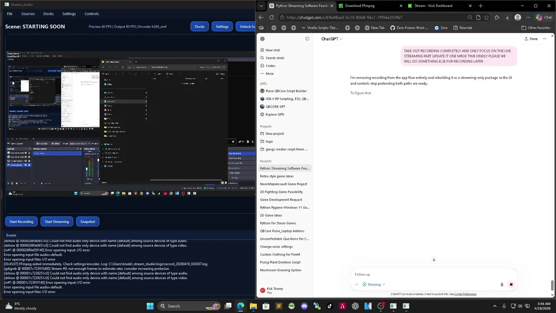
Task: Stop the ChatGPT response generation
Action: pyautogui.click(x=511, y=285)
